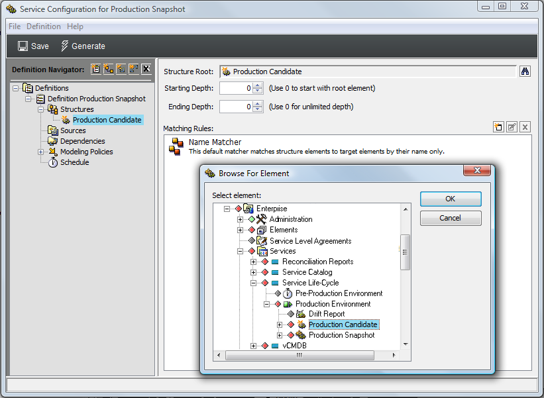Click the add new matching rule icon
The width and height of the screenshot is (544, 398).
click(498, 127)
